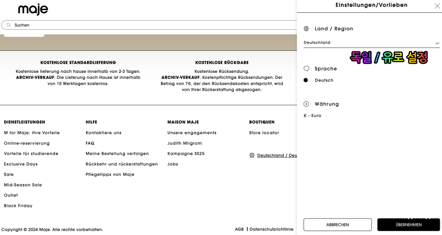Open M for Maje: Ihre Vorteile link
Screen dimensions: 442x235
(32, 133)
